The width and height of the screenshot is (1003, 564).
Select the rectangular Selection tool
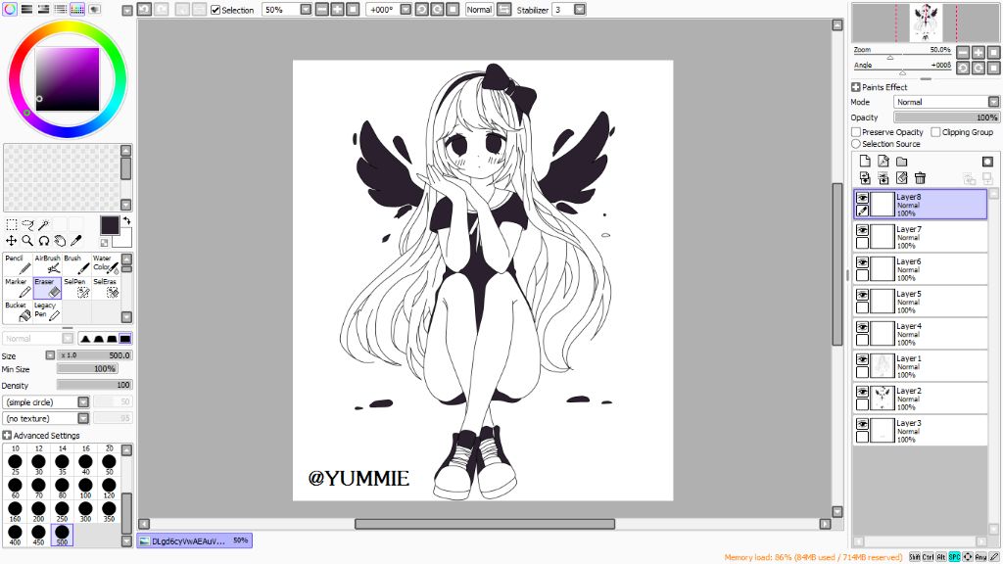pyautogui.click(x=12, y=224)
